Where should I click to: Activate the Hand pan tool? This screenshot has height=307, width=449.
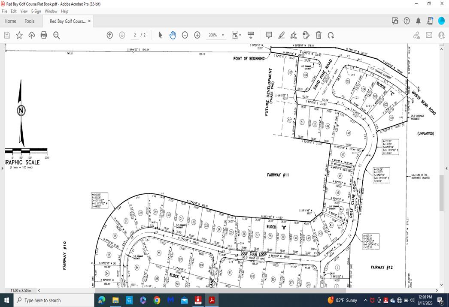pyautogui.click(x=173, y=35)
